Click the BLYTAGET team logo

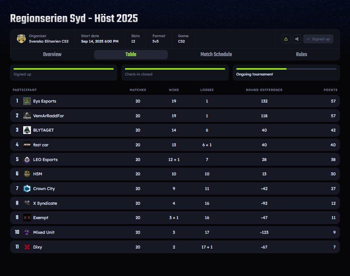pos(27,130)
